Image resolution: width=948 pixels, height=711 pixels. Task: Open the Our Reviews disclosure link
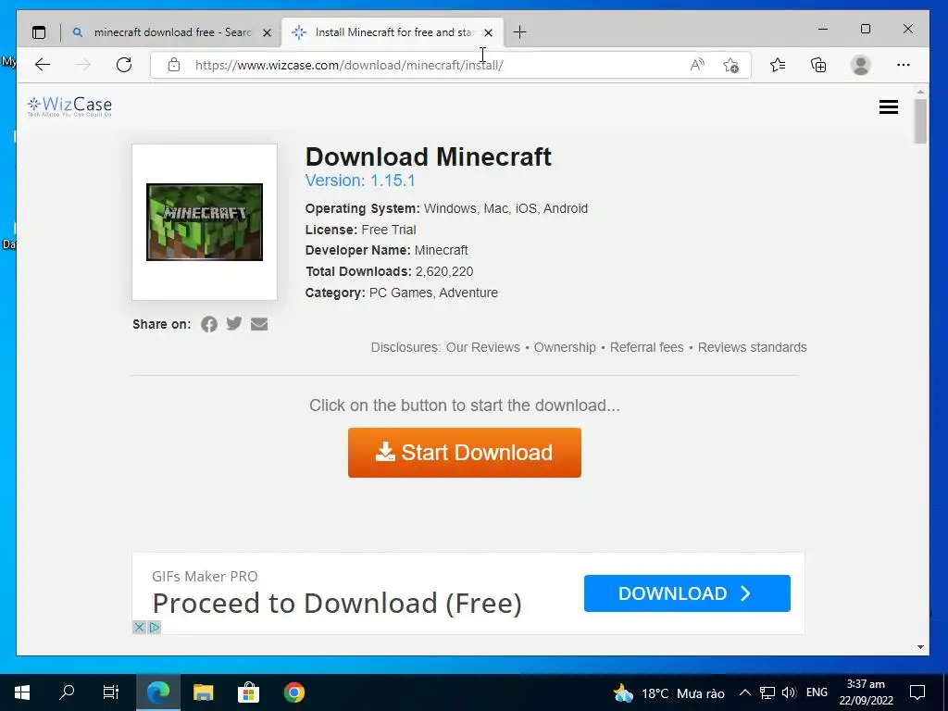pyautogui.click(x=483, y=347)
